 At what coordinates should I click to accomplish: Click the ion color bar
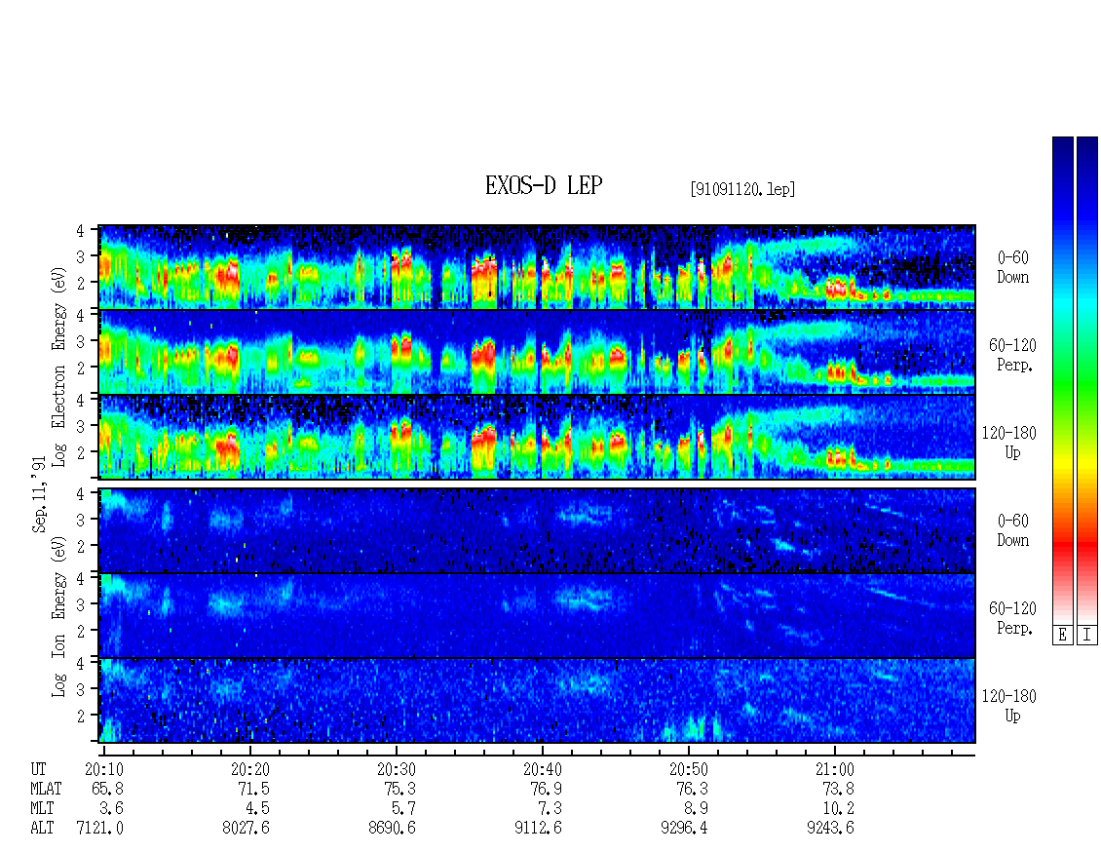tap(1087, 380)
